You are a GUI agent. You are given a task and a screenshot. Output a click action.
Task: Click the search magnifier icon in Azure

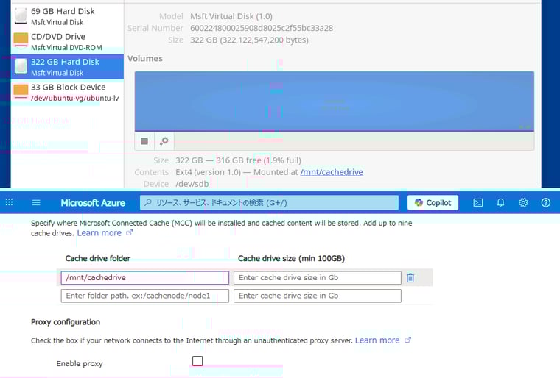(148, 202)
